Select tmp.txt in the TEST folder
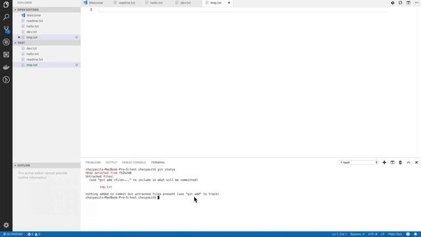The height and width of the screenshot is (237, 421). pyautogui.click(x=47, y=65)
